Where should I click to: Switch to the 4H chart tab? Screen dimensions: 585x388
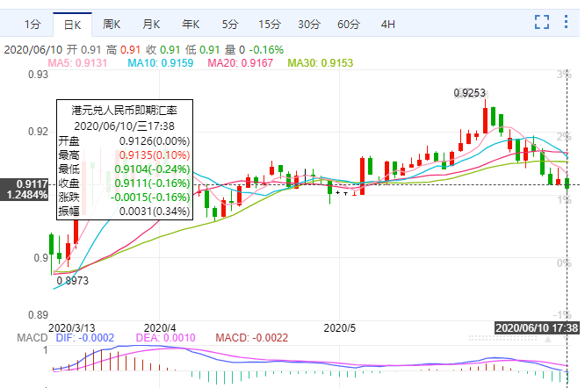click(387, 23)
